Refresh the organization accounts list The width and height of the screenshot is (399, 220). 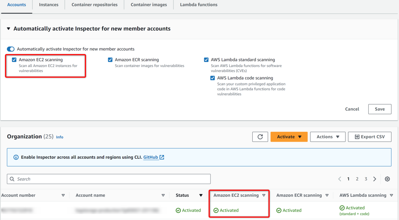(x=260, y=137)
